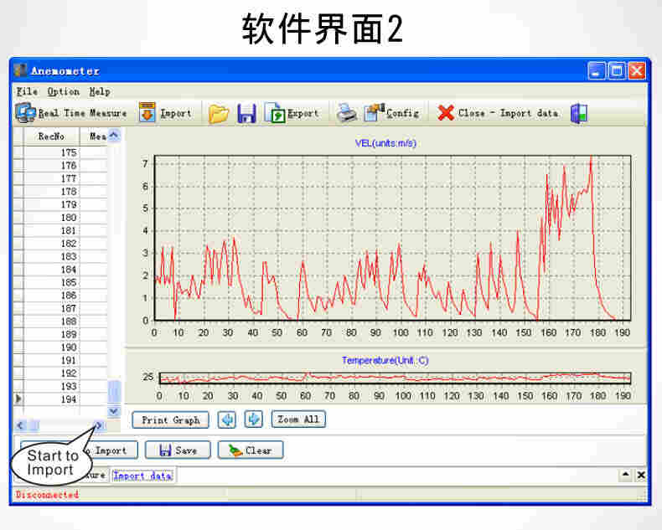This screenshot has height=530, width=662.
Task: Open the File menu
Action: [x=27, y=91]
